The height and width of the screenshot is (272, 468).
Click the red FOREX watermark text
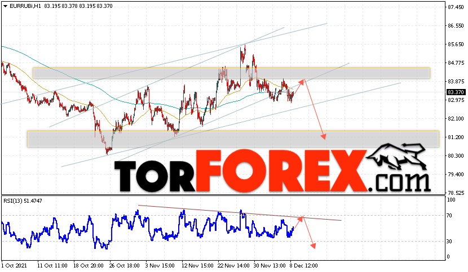pos(281,171)
